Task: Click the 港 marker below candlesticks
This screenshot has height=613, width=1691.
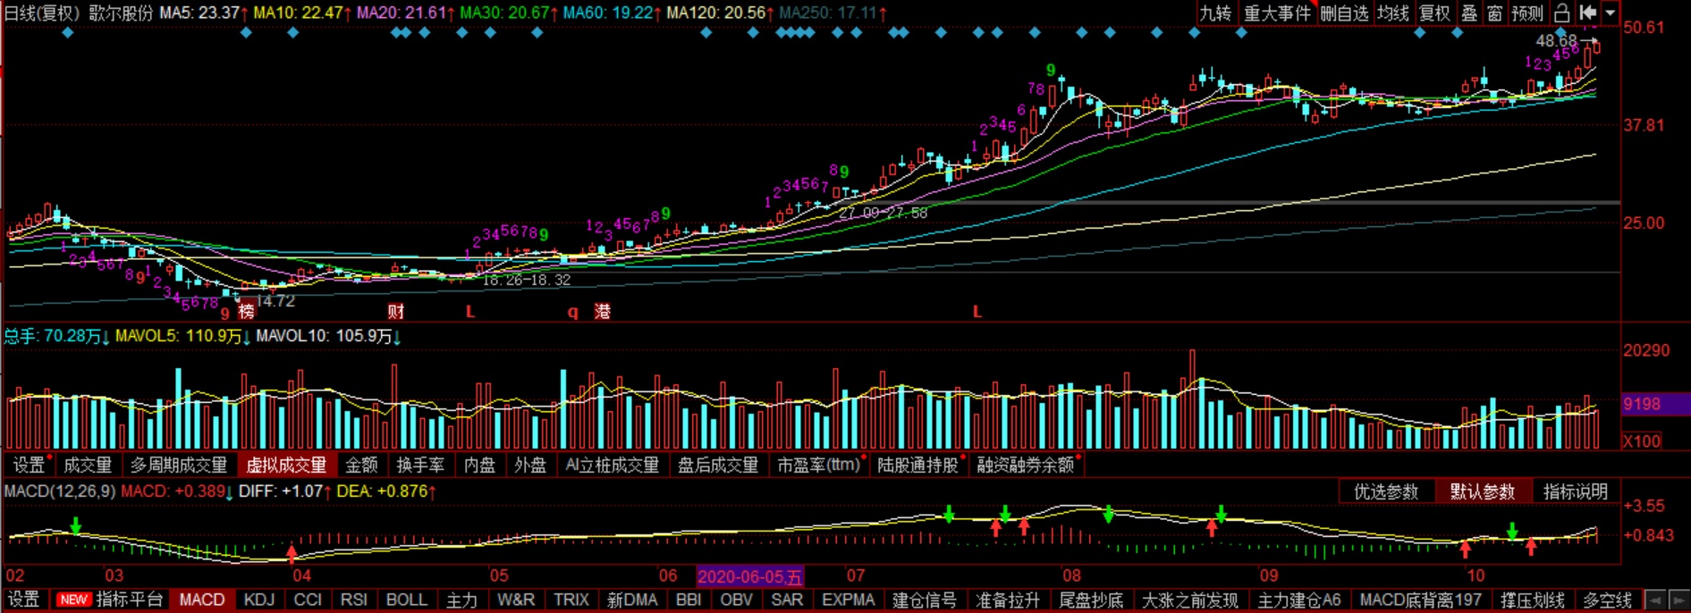Action: click(x=603, y=312)
